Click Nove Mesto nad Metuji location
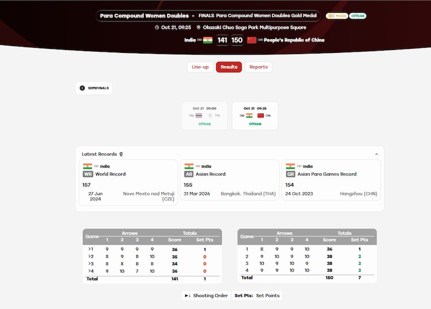This screenshot has height=309, width=431. [149, 196]
